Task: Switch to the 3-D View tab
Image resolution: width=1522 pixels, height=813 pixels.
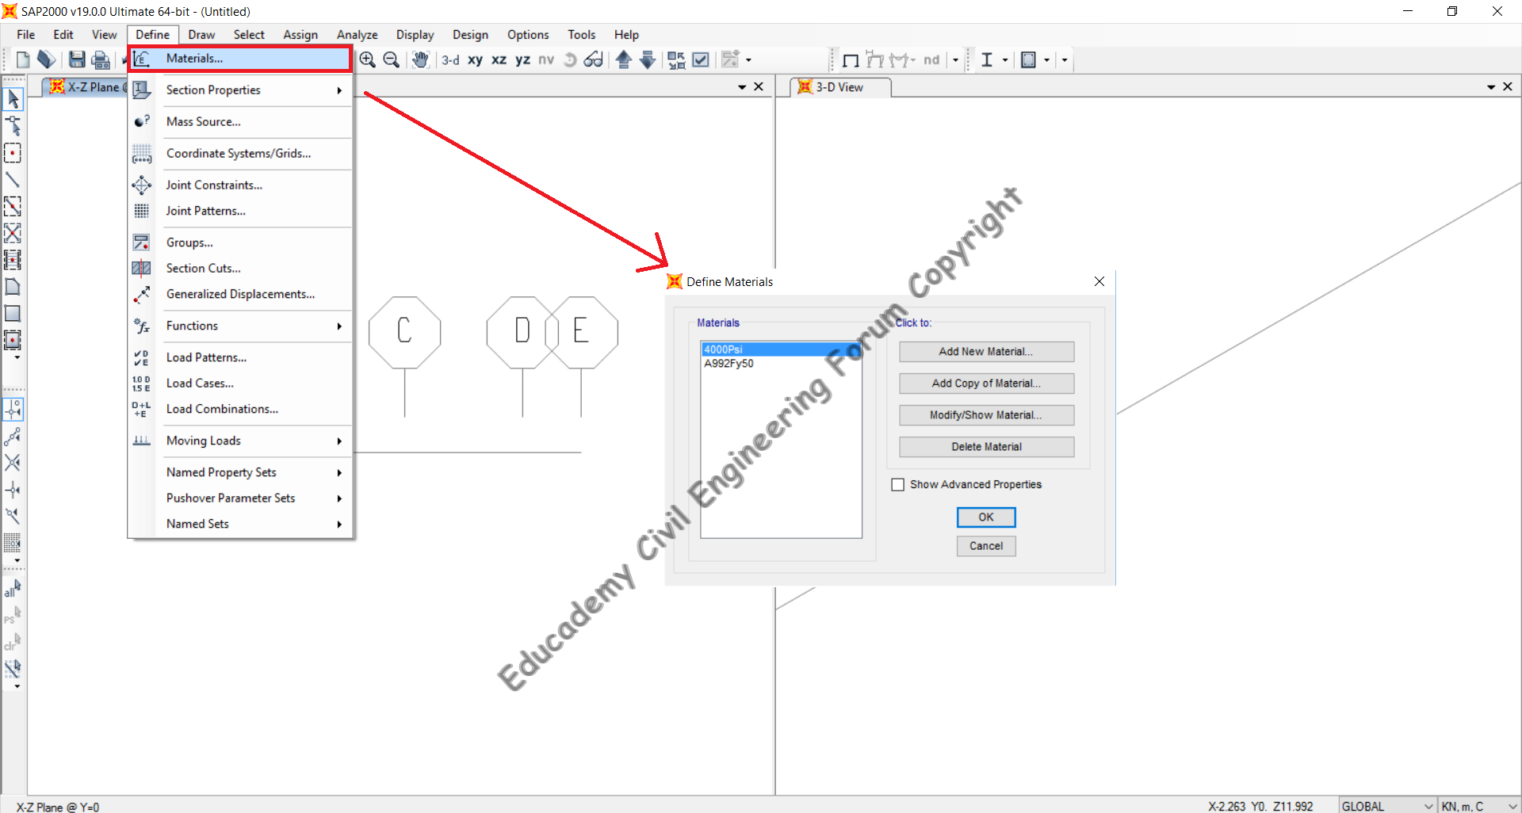Action: click(x=840, y=87)
